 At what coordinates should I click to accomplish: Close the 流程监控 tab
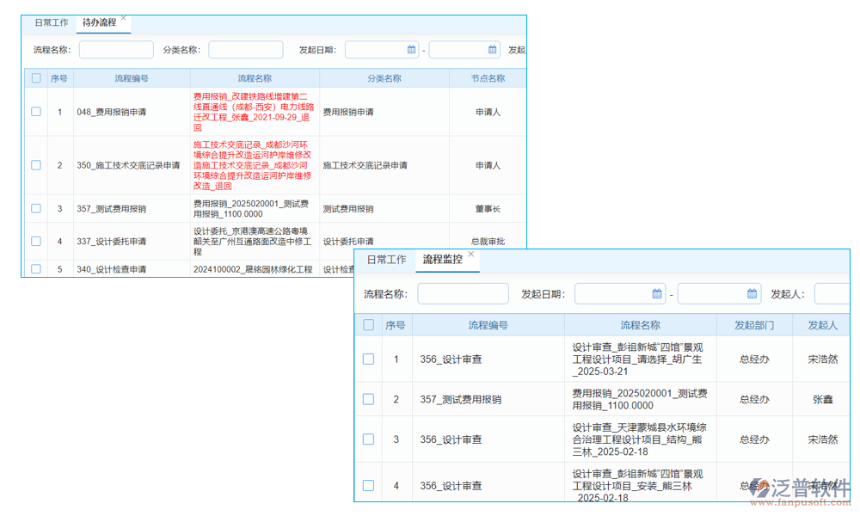click(x=471, y=255)
